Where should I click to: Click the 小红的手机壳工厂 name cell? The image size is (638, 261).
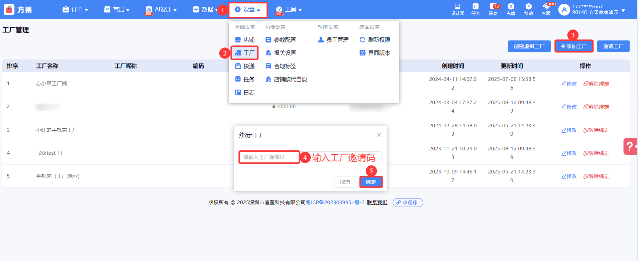pyautogui.click(x=57, y=130)
